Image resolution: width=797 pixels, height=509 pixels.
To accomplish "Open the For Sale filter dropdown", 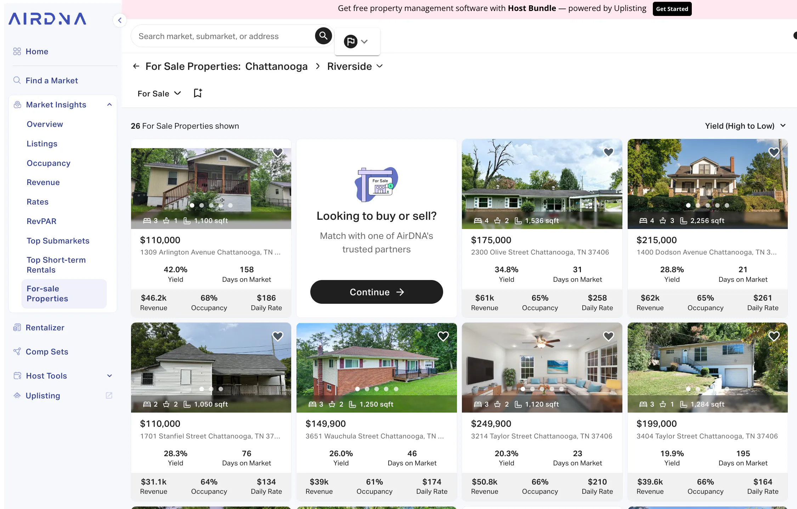I will click(159, 94).
